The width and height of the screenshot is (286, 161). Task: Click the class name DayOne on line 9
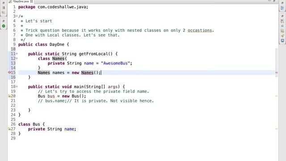click(x=57, y=44)
